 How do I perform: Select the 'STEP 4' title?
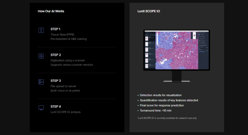pyautogui.click(x=56, y=107)
